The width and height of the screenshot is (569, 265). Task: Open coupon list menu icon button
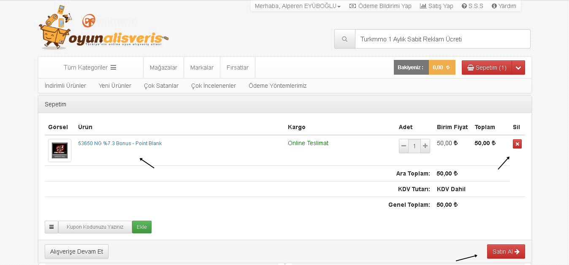click(x=51, y=227)
